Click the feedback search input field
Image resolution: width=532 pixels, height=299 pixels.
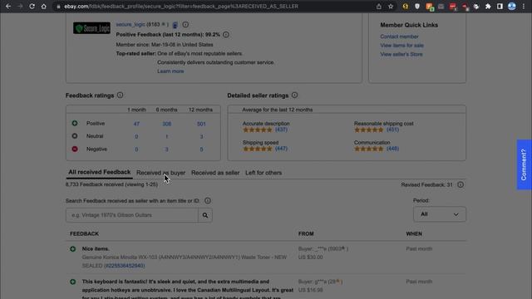132,215
